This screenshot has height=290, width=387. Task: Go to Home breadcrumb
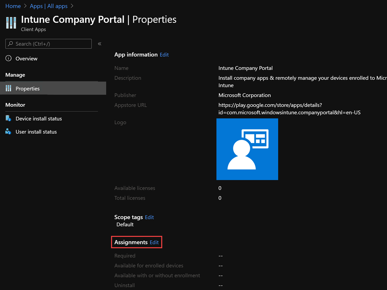click(x=13, y=6)
